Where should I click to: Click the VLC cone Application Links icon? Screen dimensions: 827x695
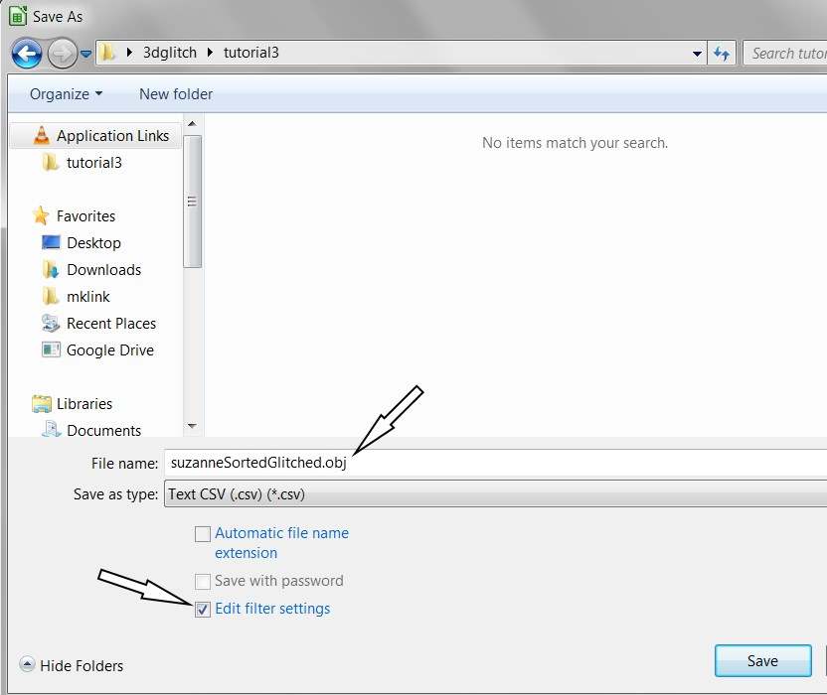(41, 135)
